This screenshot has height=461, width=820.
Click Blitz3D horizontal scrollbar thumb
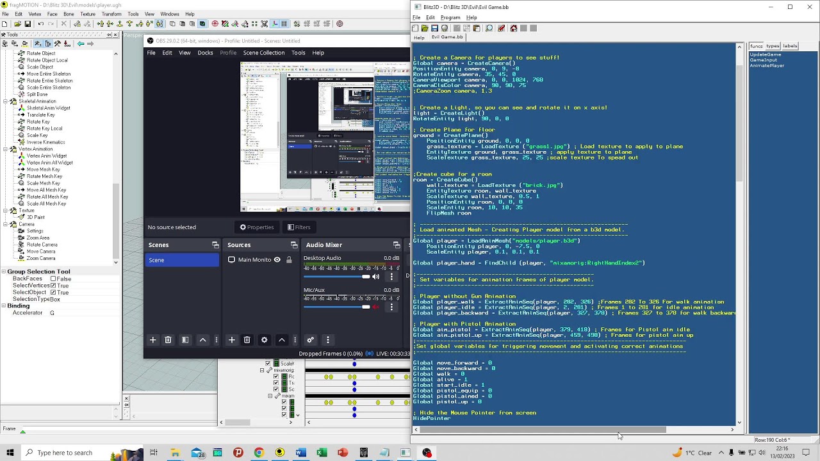[x=543, y=430]
